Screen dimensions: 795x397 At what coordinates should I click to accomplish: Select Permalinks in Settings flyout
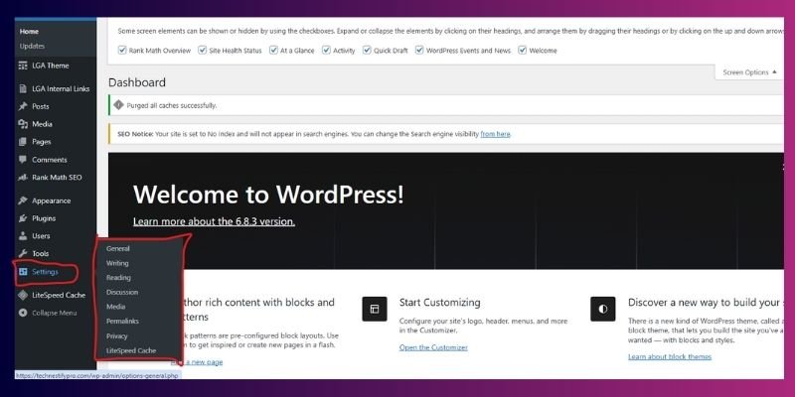122,321
